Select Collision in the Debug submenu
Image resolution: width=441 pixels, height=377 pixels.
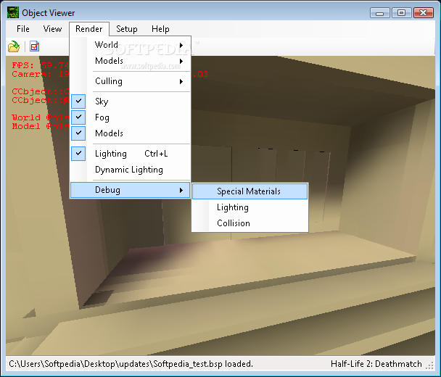[250, 223]
